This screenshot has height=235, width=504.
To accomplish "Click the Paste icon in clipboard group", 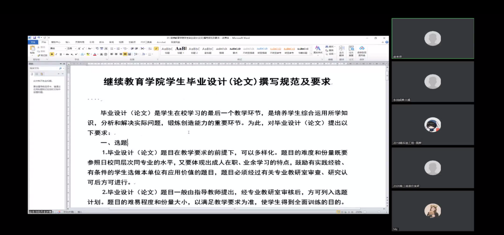I will coord(33,49).
